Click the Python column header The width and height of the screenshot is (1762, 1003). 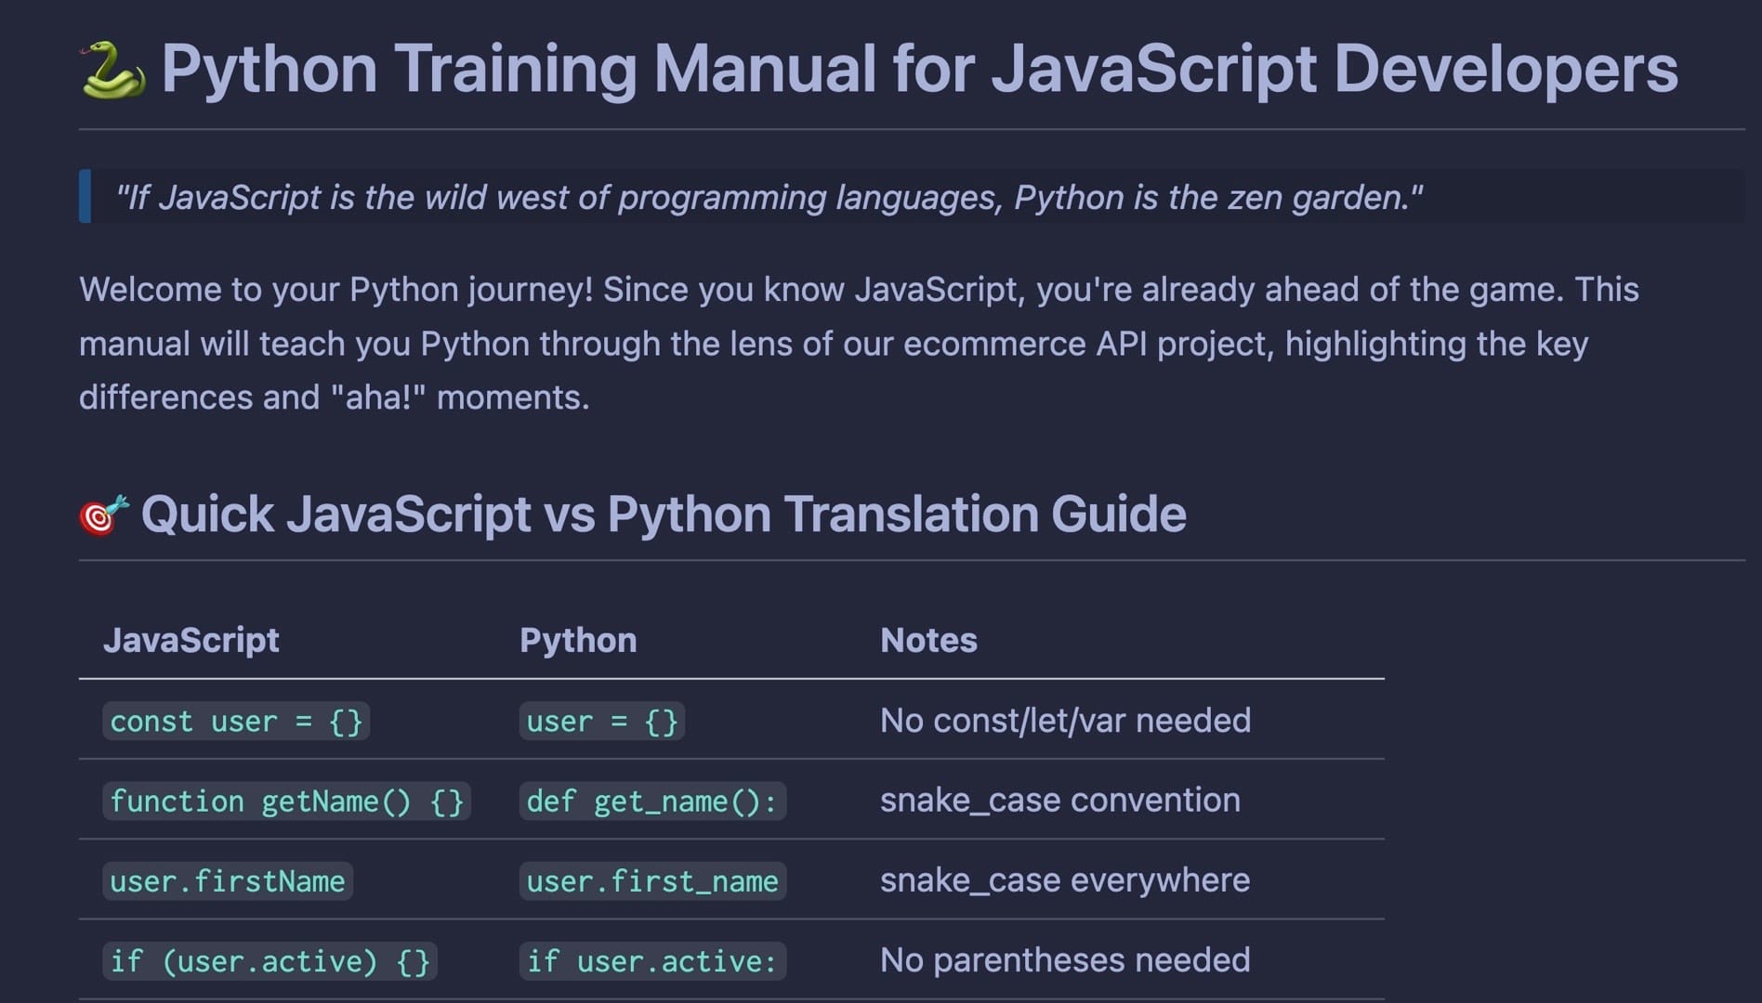point(578,639)
